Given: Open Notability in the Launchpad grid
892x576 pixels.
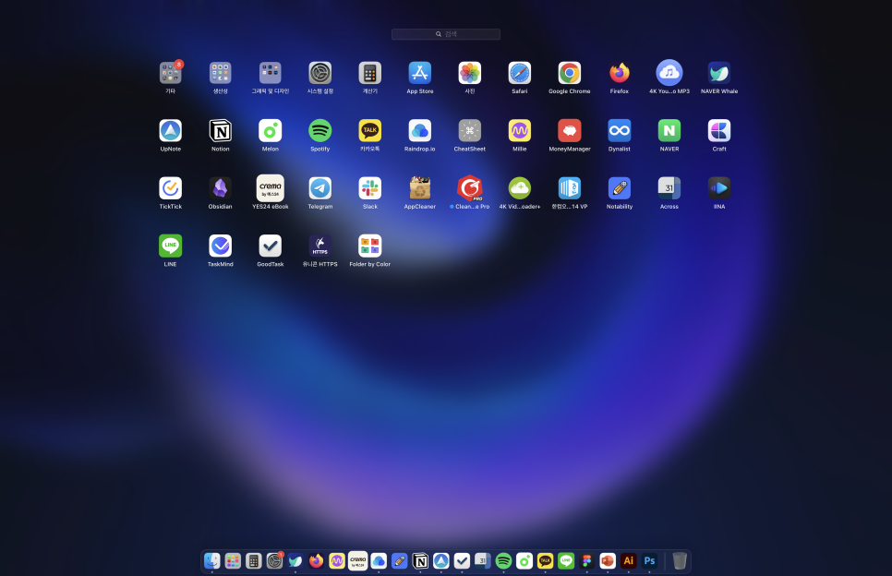Looking at the screenshot, I should (x=620, y=188).
